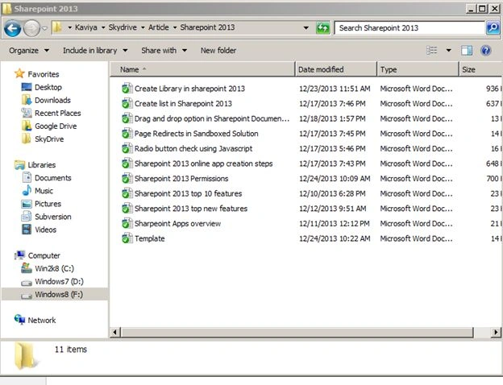Open the Help question mark icon
This screenshot has width=503, height=385.
coord(486,50)
